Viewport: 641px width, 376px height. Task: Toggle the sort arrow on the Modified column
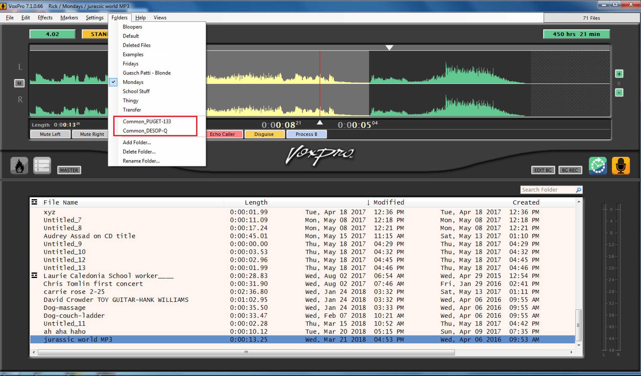point(369,202)
